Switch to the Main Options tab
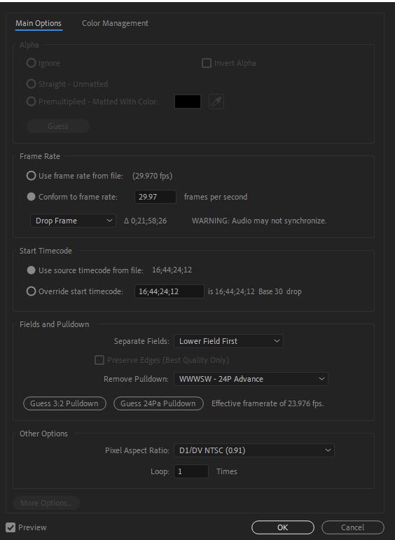The height and width of the screenshot is (540, 395). (x=39, y=23)
